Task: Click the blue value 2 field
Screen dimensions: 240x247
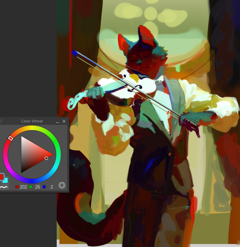Action: tap(51, 187)
